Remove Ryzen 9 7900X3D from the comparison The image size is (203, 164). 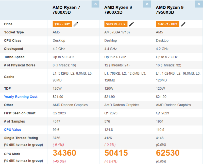(147, 4)
